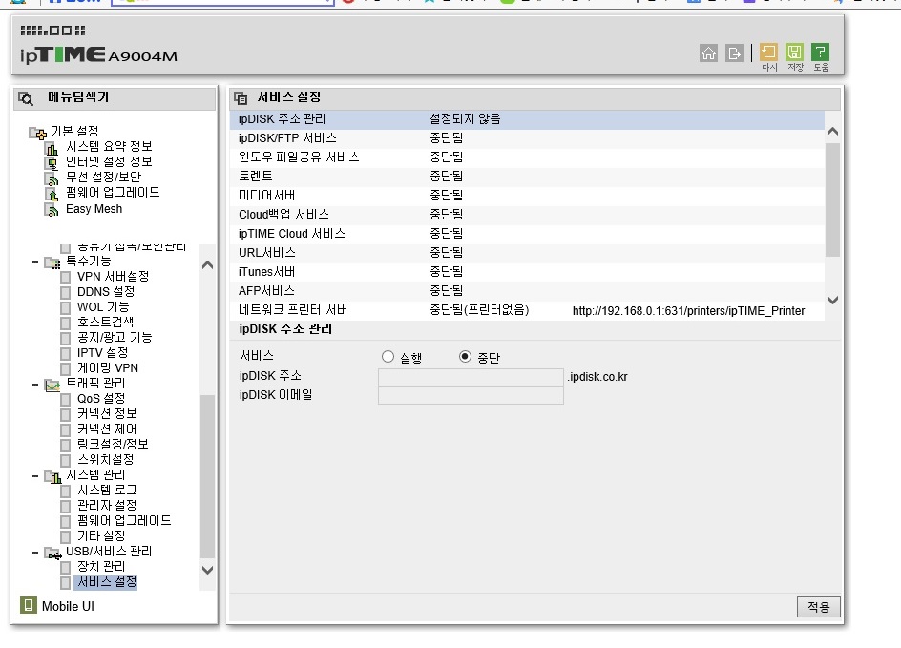Viewport: 901px width, 648px height.
Task: Open 호스트검색 menu item
Action: [105, 322]
